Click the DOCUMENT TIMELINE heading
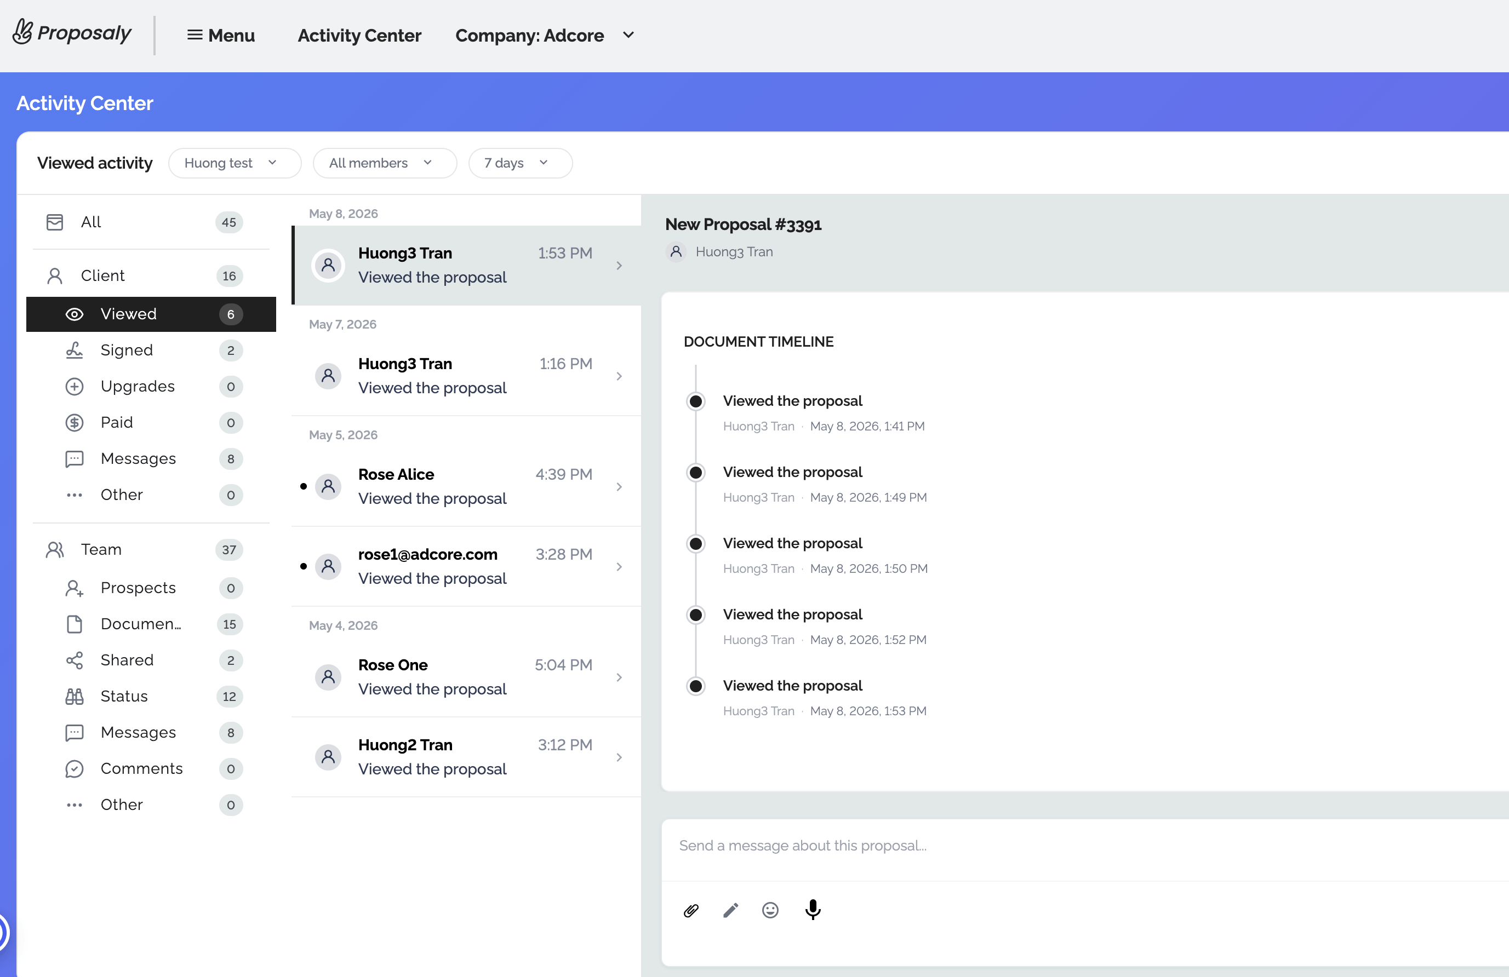This screenshot has height=977, width=1509. [758, 342]
